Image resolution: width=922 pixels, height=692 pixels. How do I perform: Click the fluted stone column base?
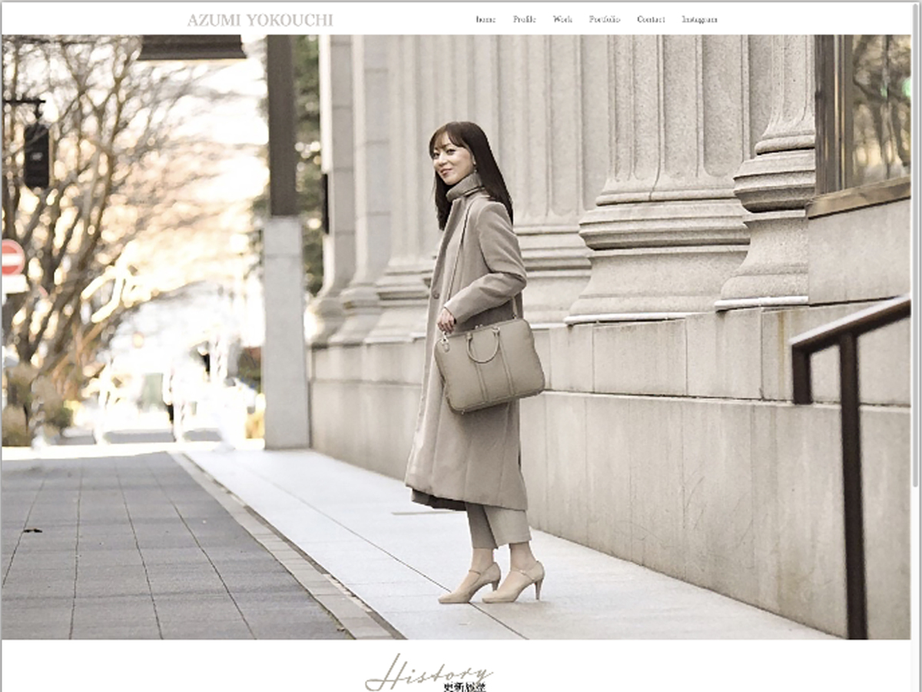coord(661,261)
